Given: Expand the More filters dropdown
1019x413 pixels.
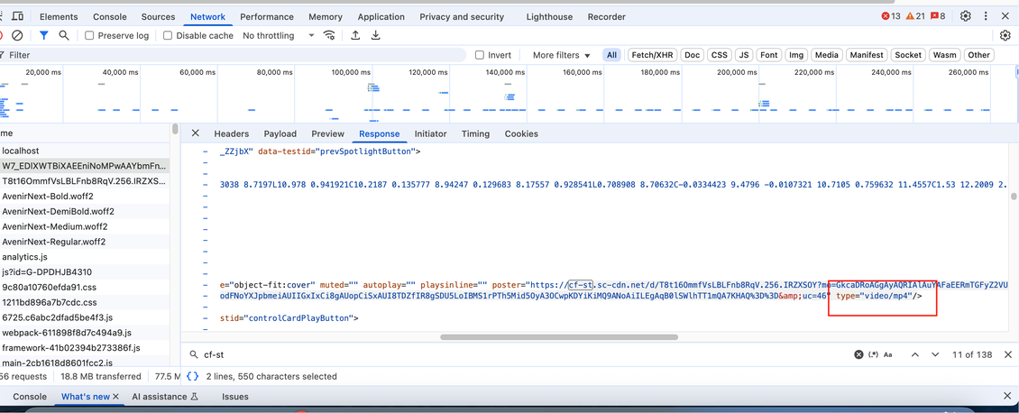Looking at the screenshot, I should click(x=561, y=55).
